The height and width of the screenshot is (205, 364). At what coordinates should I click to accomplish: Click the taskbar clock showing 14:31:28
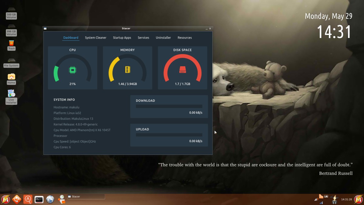pyautogui.click(x=346, y=199)
